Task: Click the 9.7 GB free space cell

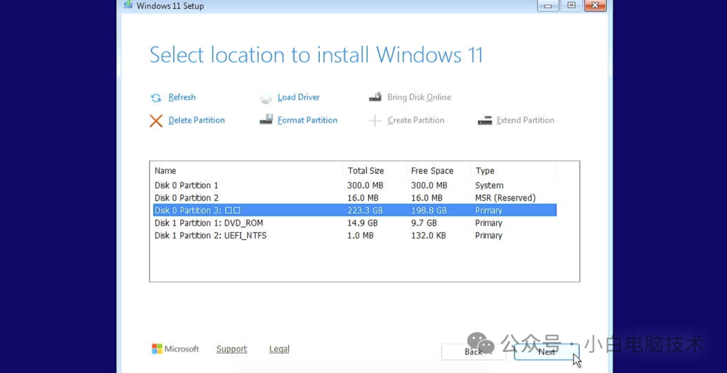Action: tap(424, 223)
